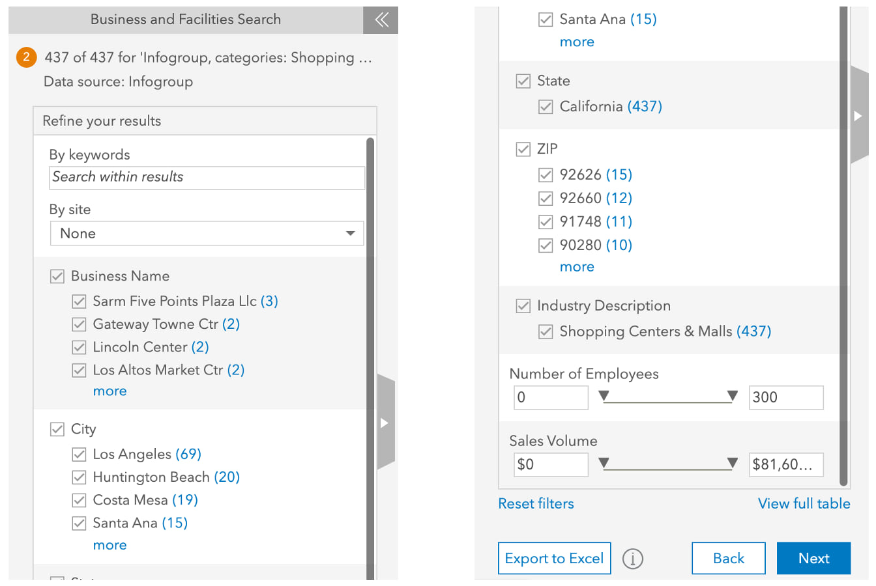
Task: Collapse the Business and Facilities Search panel
Action: pyautogui.click(x=381, y=20)
